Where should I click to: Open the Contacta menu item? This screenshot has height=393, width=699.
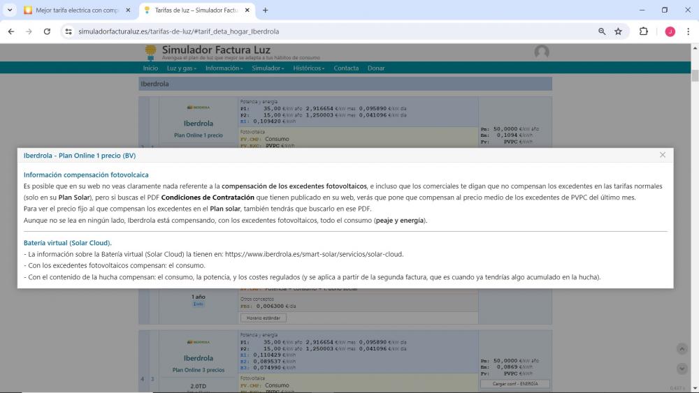coord(346,68)
